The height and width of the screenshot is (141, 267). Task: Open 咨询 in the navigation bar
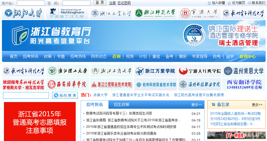(x=116, y=56)
